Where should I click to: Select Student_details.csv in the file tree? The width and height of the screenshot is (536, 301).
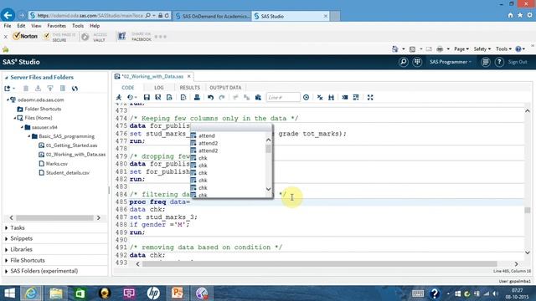[x=67, y=173]
